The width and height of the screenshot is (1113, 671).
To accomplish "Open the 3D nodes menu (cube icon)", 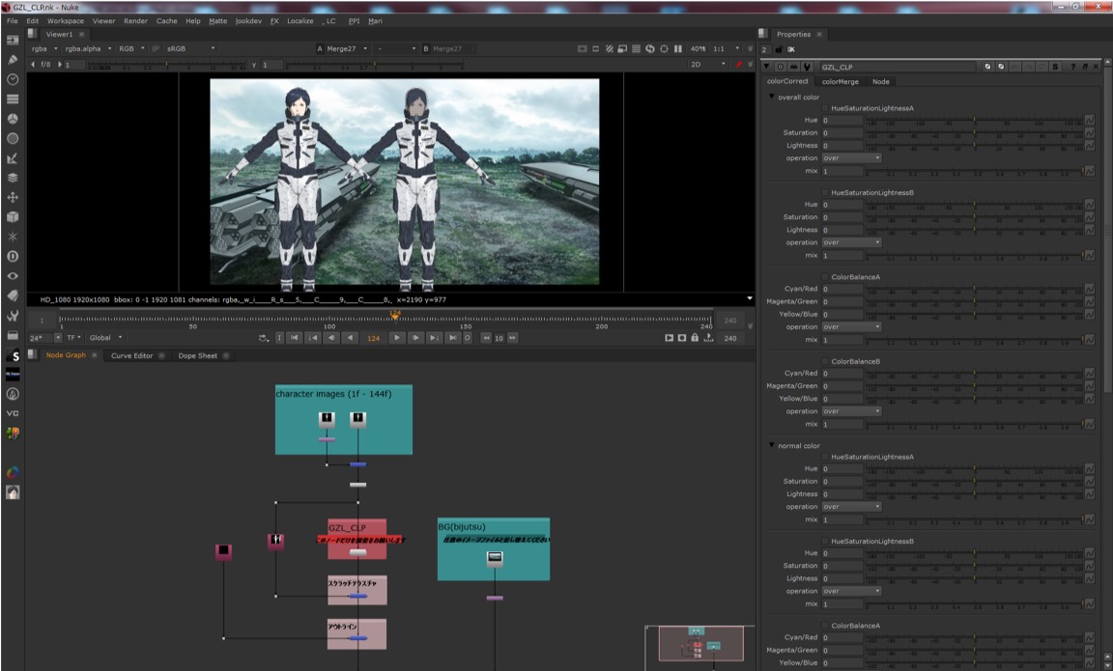I will (x=12, y=217).
